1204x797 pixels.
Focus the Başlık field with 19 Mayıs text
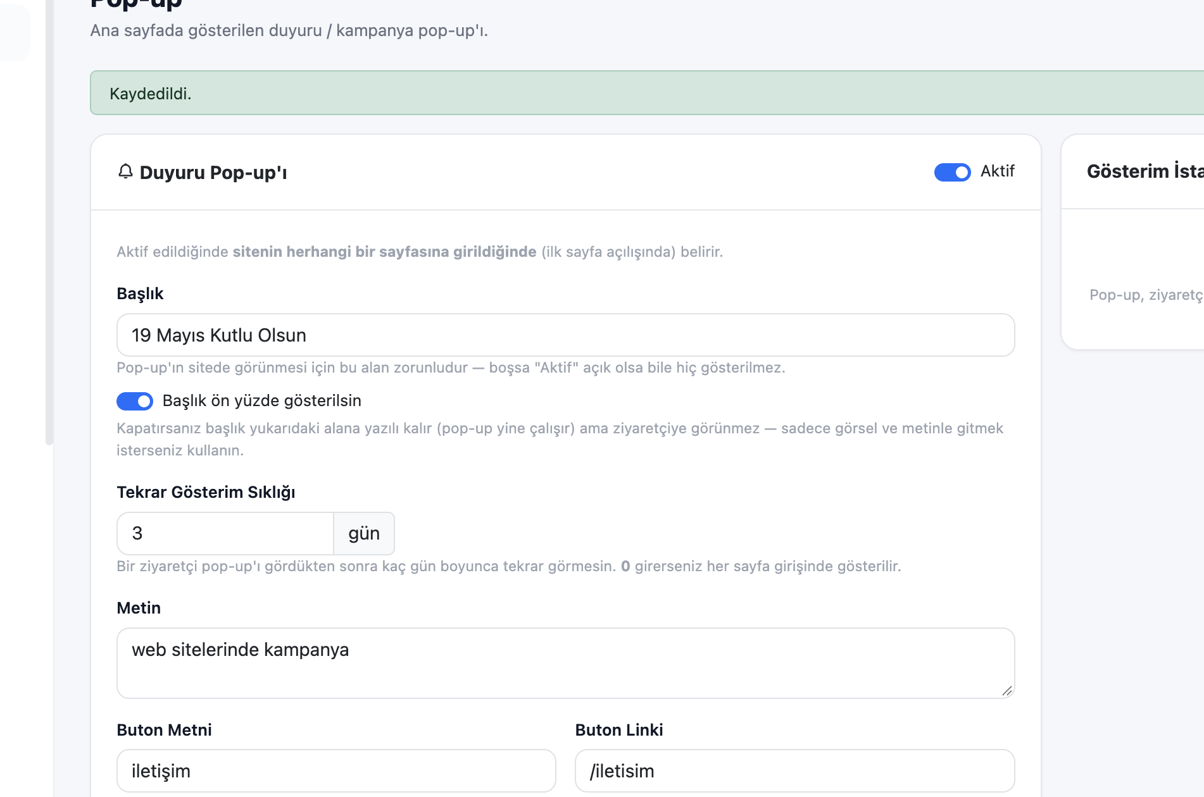(565, 335)
